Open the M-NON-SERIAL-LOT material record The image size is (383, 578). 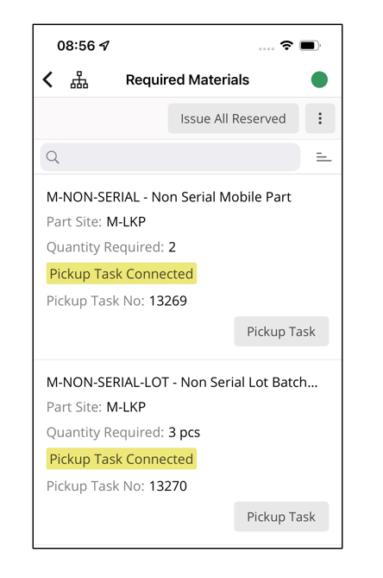pos(182,382)
